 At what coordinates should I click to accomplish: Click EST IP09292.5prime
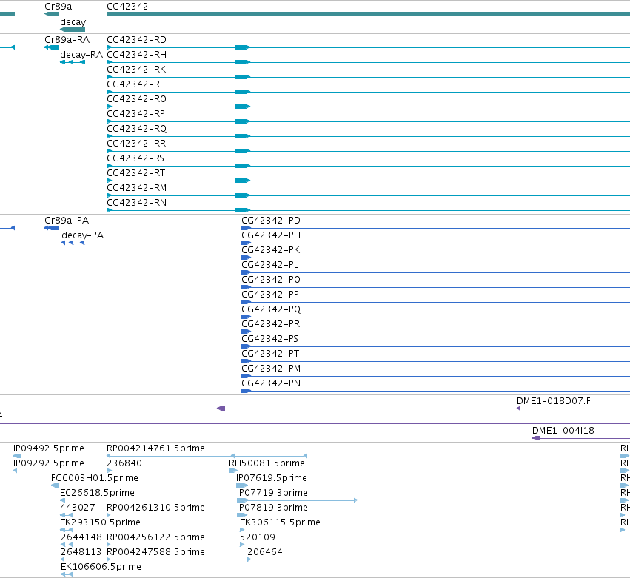point(49,463)
